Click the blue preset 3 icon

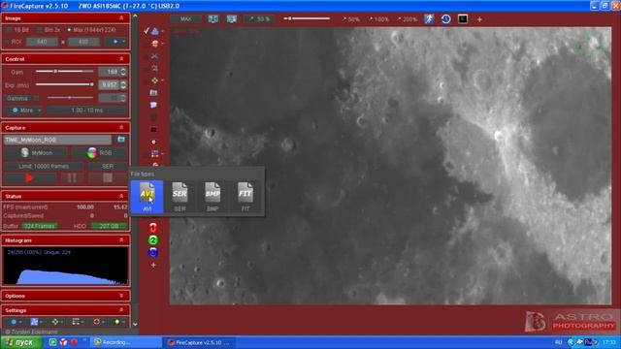click(x=153, y=252)
